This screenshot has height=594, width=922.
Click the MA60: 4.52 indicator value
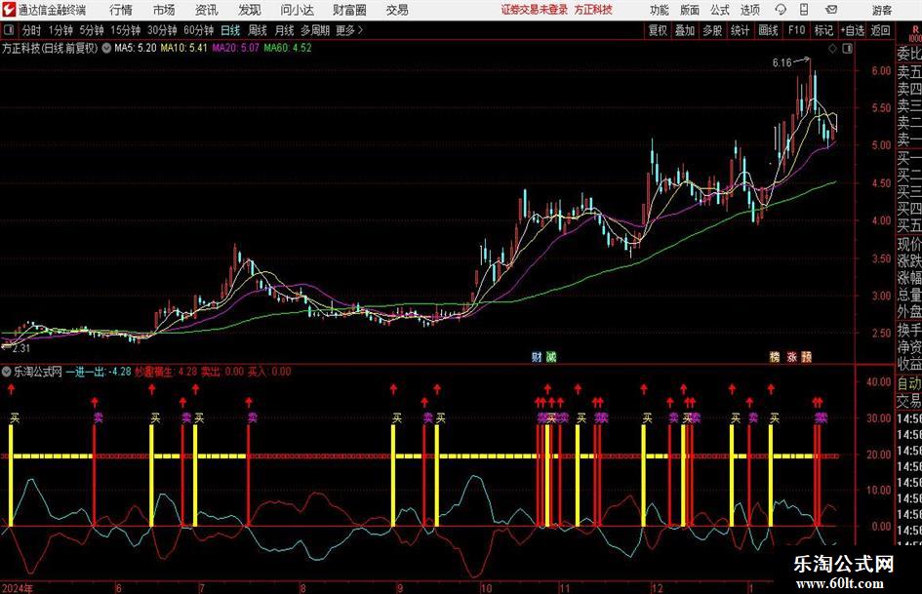tap(288, 48)
